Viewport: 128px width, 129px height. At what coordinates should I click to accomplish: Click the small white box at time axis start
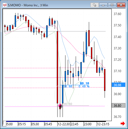click(4, 123)
